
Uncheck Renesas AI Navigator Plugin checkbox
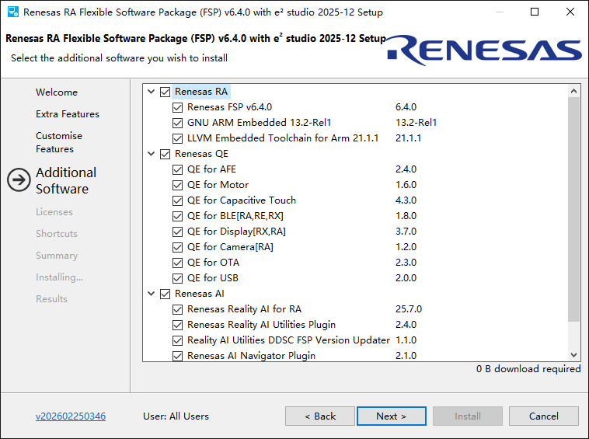178,356
